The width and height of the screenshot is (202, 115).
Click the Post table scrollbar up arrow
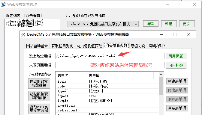(x=161, y=75)
